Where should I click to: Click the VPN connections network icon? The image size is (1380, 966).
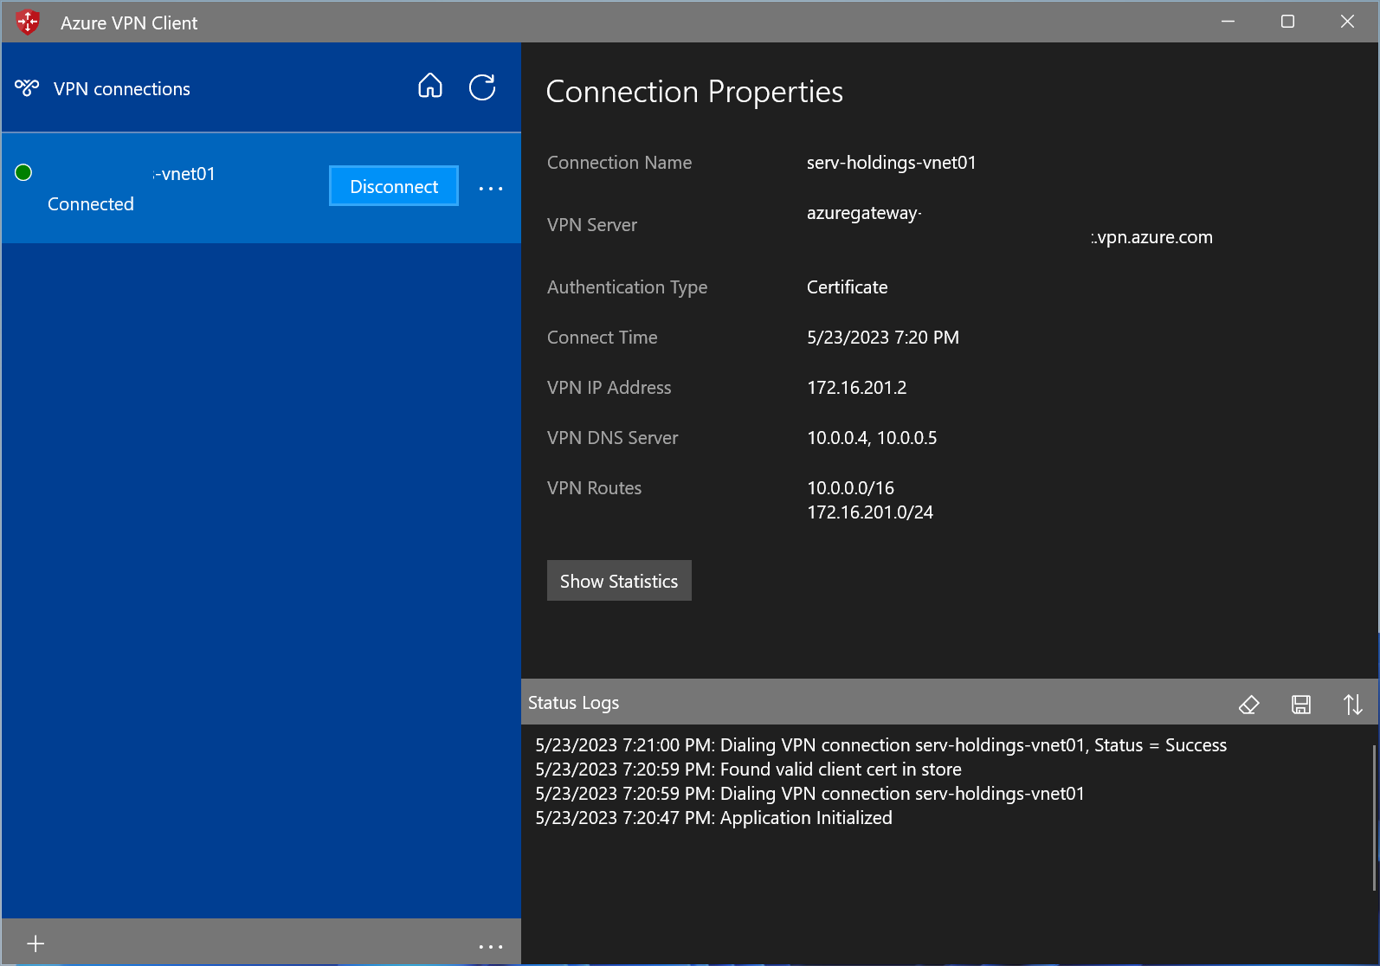[27, 87]
